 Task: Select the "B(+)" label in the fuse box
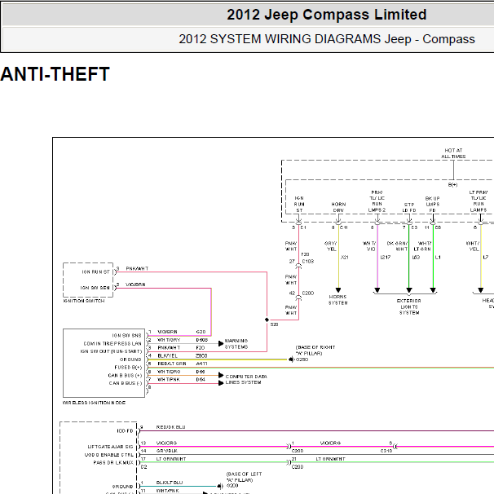click(452, 184)
